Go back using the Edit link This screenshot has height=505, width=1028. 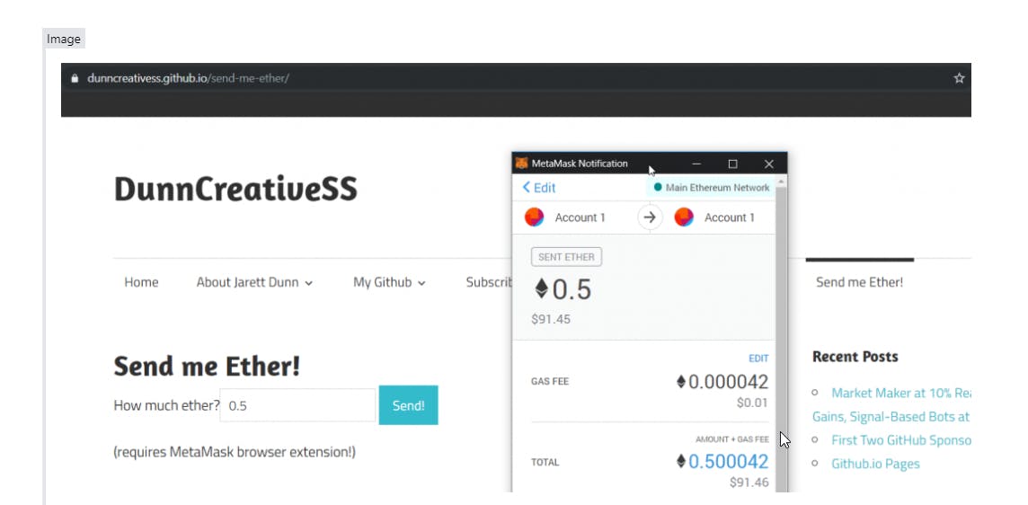tap(539, 188)
